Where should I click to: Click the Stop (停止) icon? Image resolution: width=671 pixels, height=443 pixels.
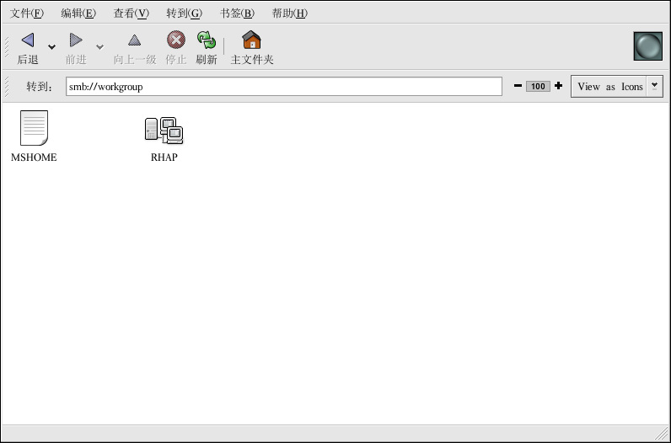(x=175, y=40)
